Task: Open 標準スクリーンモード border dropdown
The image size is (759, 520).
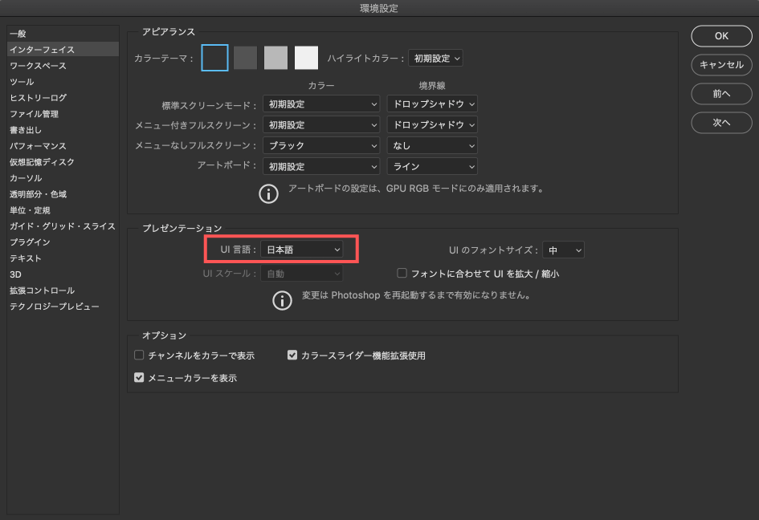Action: point(432,104)
